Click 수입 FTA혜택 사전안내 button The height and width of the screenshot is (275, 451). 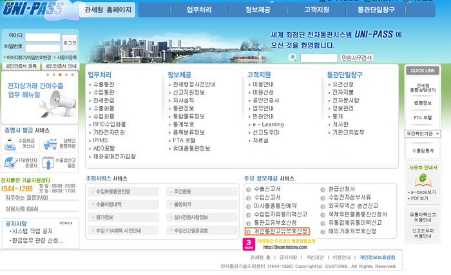[x=124, y=231]
